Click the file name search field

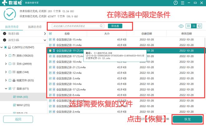[76, 26]
